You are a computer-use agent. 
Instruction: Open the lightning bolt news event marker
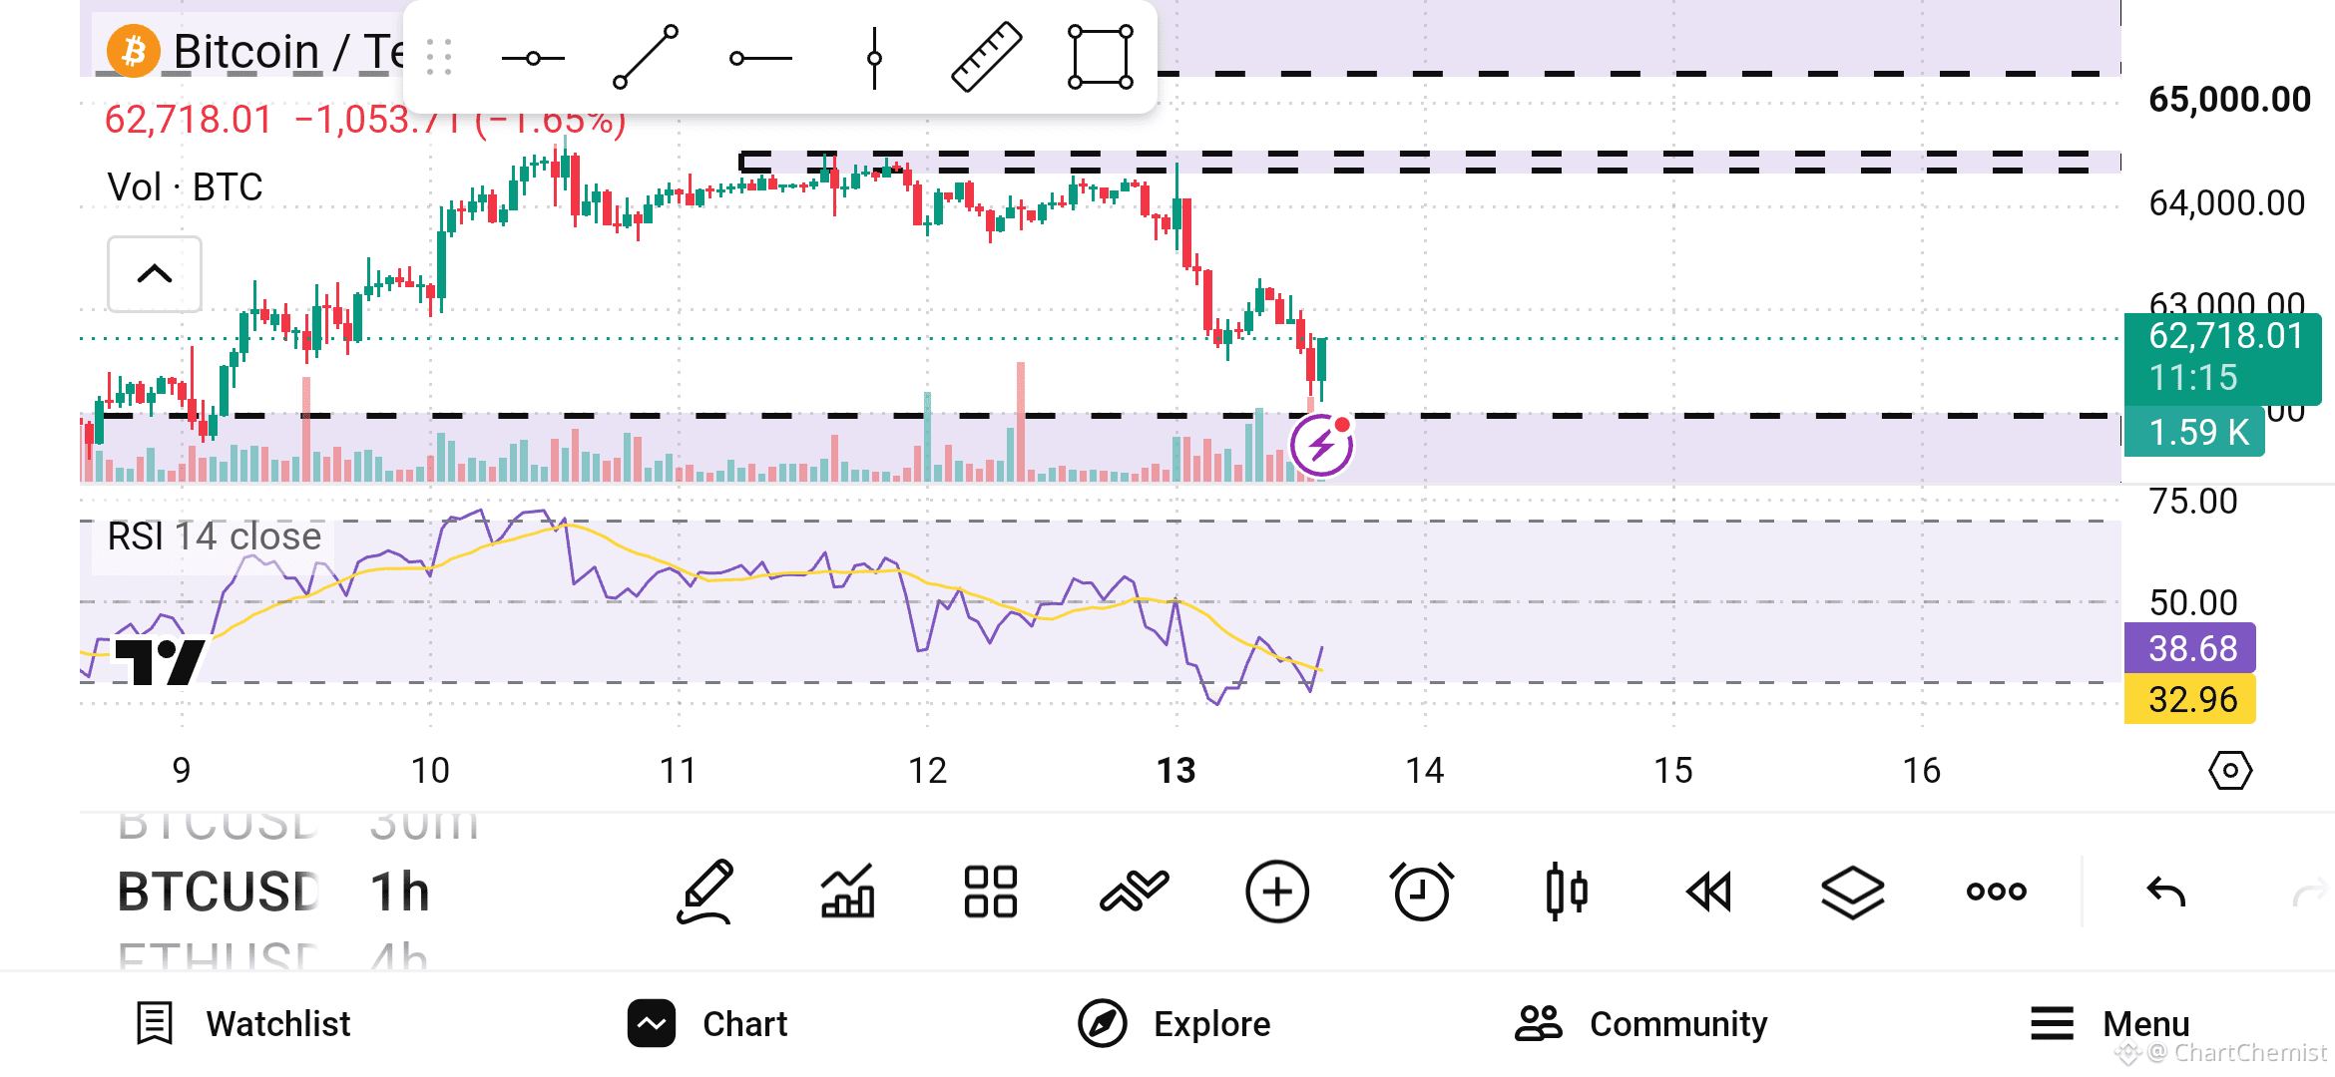click(1321, 445)
